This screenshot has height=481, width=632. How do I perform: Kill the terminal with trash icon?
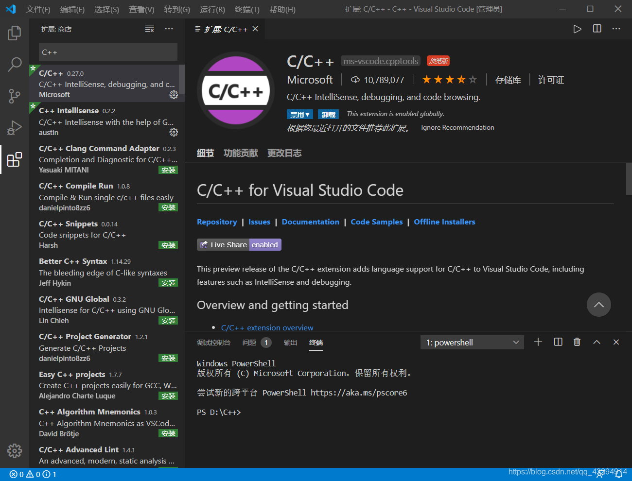pyautogui.click(x=577, y=342)
